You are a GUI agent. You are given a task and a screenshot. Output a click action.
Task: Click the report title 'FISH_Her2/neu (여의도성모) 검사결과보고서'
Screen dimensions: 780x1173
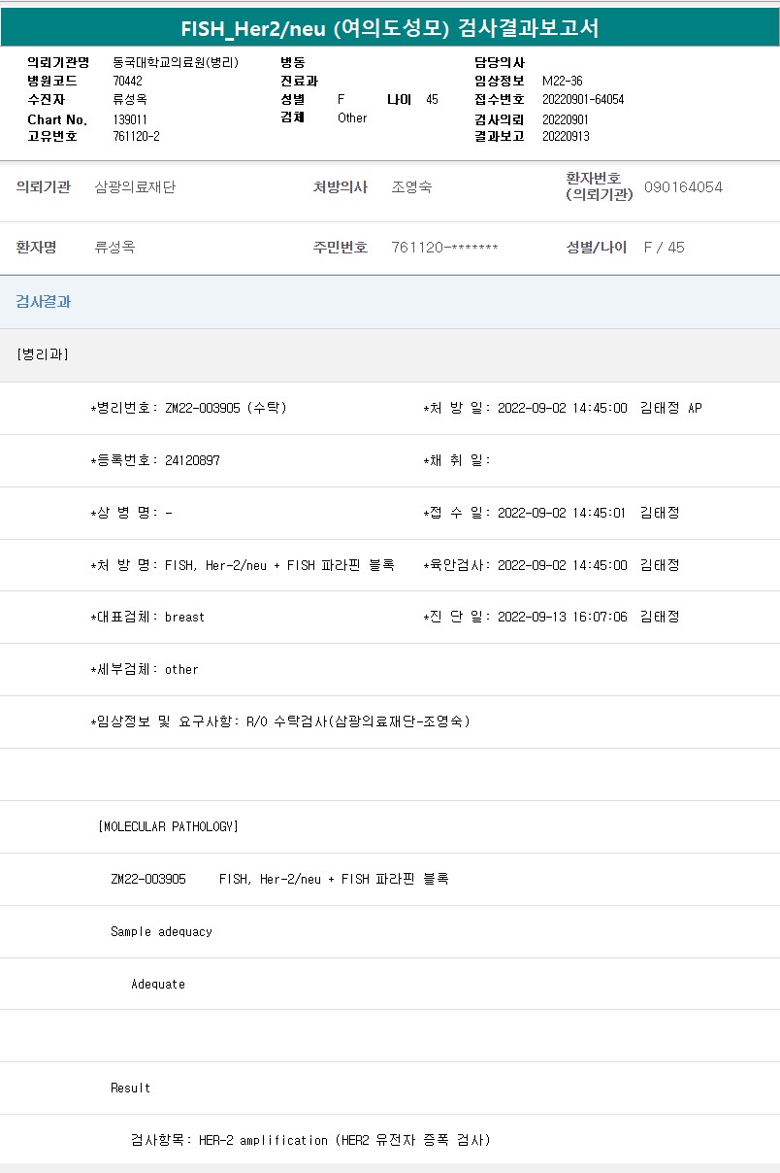(390, 28)
